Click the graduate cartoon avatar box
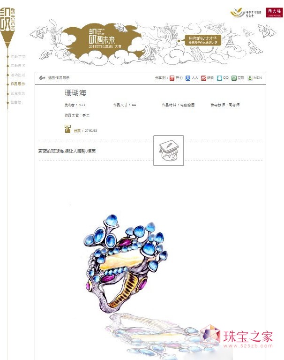The image size is (284, 360). pos(169,151)
